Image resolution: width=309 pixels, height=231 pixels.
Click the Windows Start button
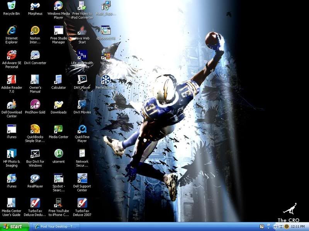(15, 227)
